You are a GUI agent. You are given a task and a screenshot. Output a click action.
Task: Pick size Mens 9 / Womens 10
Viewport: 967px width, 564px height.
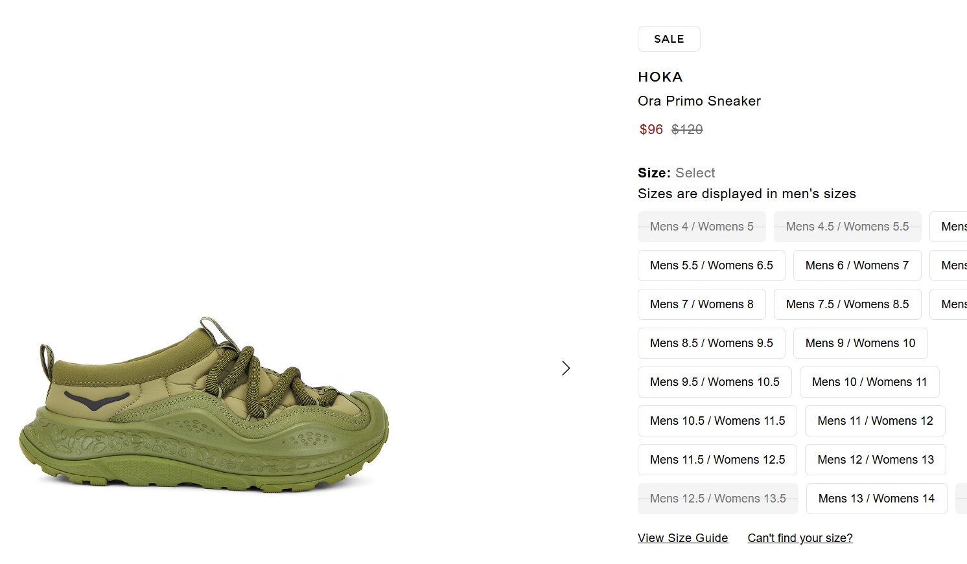coord(860,343)
